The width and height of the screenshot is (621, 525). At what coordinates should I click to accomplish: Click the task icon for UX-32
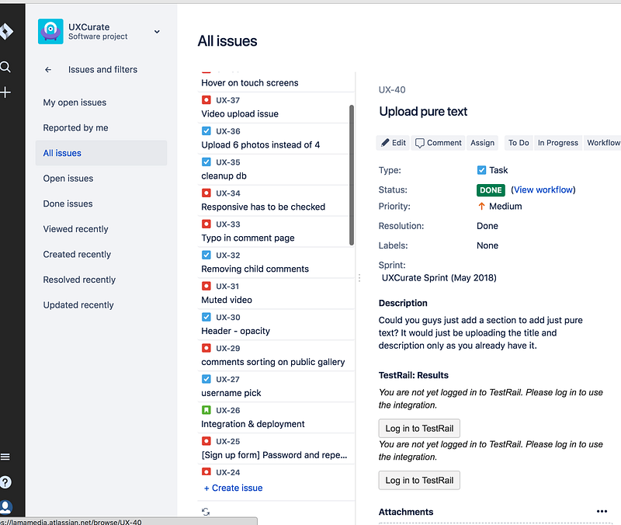206,255
